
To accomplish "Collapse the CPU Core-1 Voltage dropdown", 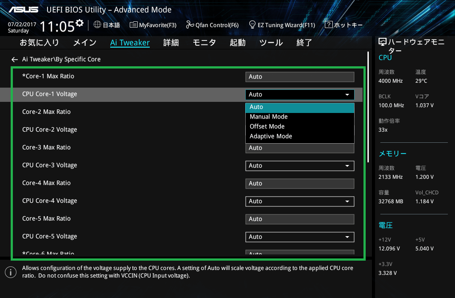I will coord(300,95).
